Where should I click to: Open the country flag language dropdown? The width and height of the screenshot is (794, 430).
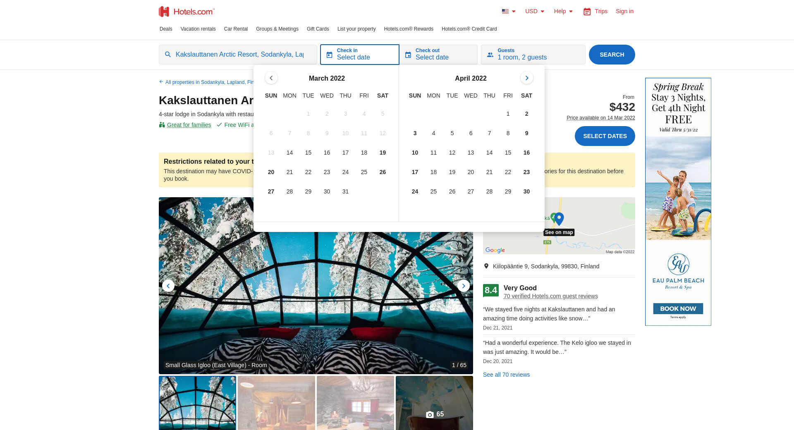509,12
